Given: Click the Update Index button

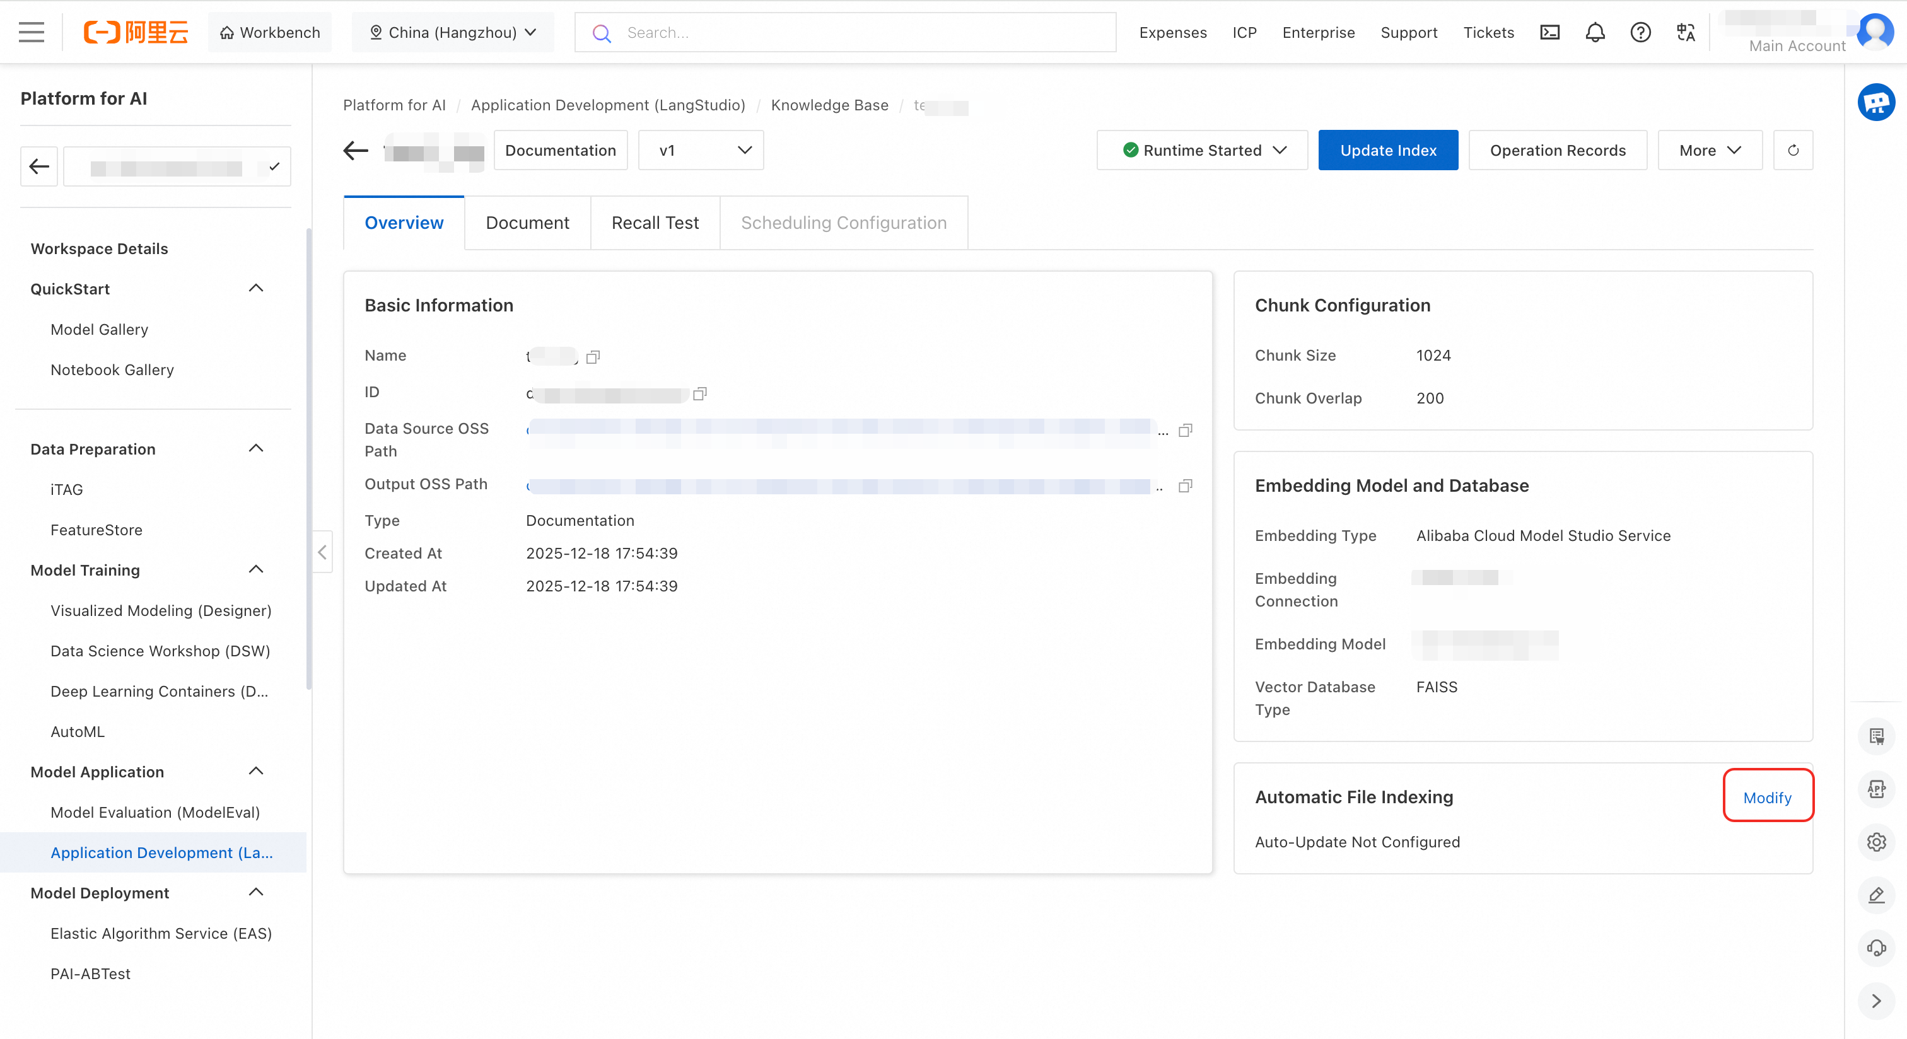Looking at the screenshot, I should [1387, 150].
